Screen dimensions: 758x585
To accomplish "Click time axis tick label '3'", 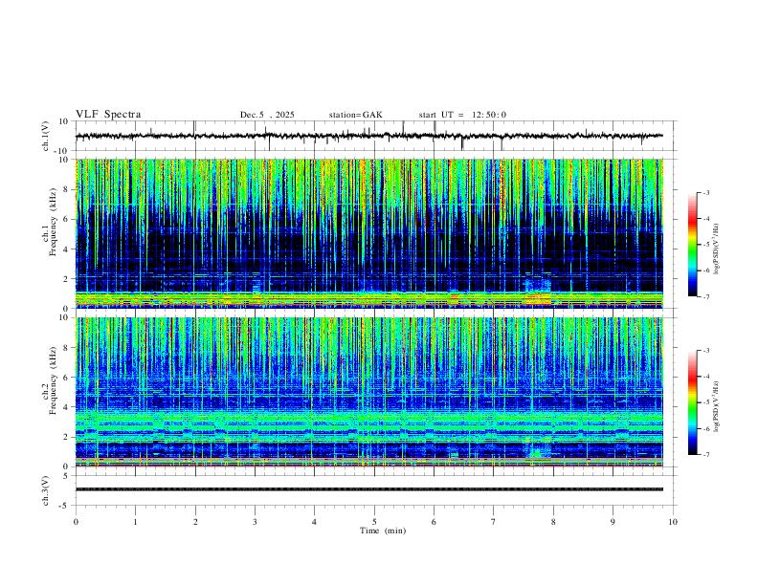I will [x=255, y=522].
